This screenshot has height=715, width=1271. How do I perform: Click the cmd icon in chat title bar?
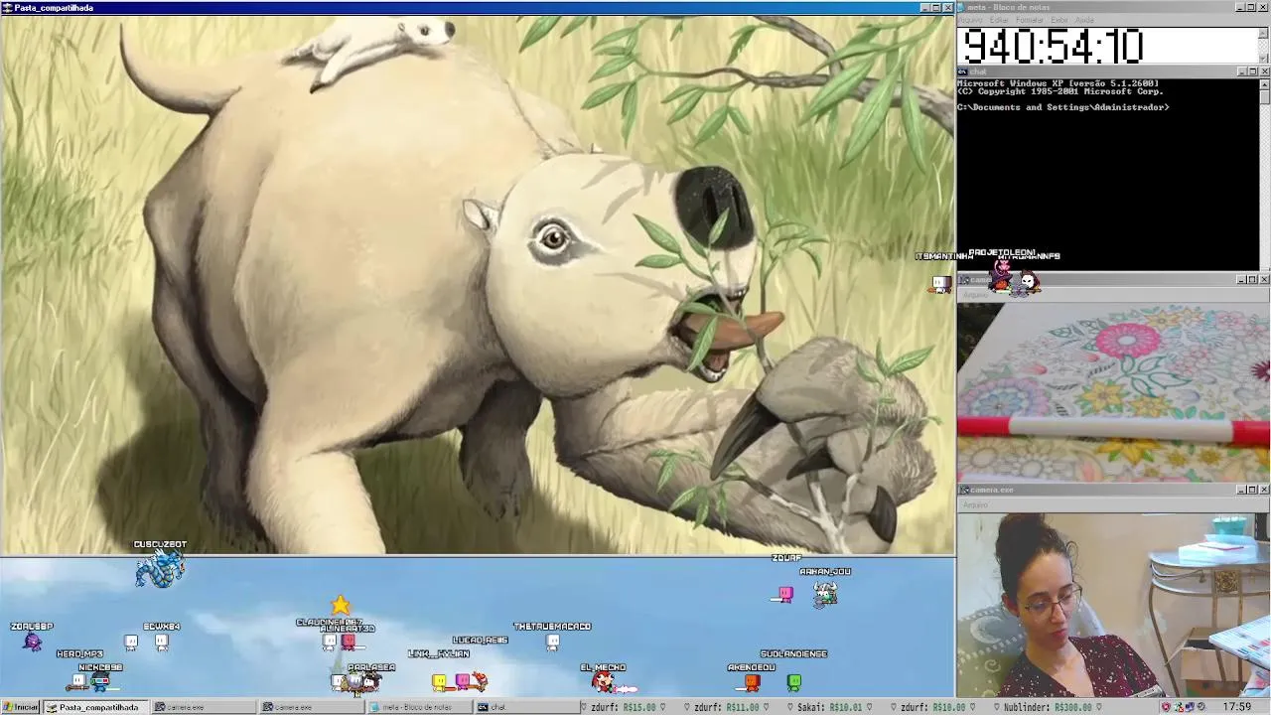tap(963, 71)
